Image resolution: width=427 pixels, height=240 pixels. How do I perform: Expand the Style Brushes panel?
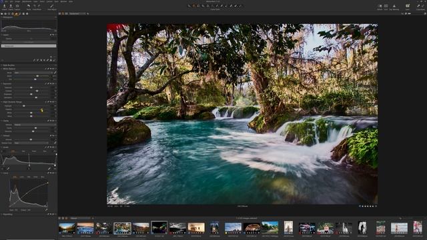tap(1, 65)
